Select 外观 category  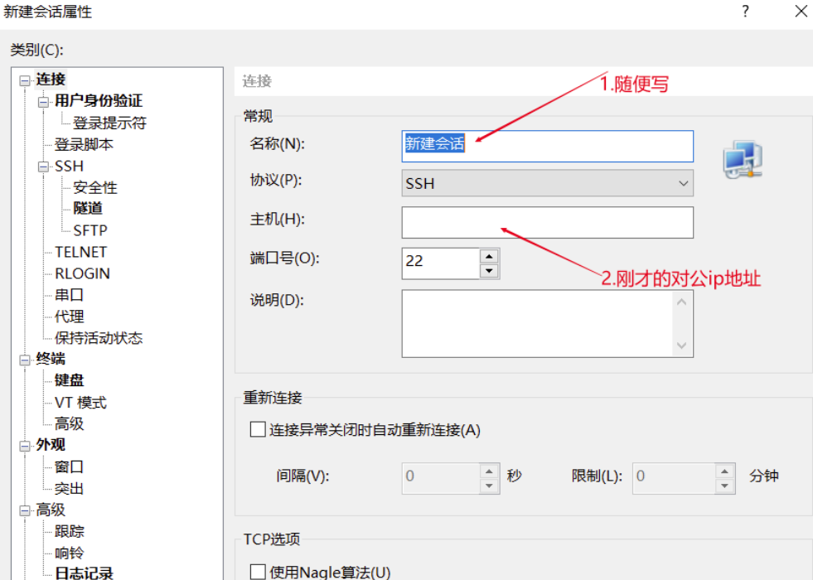tap(51, 445)
